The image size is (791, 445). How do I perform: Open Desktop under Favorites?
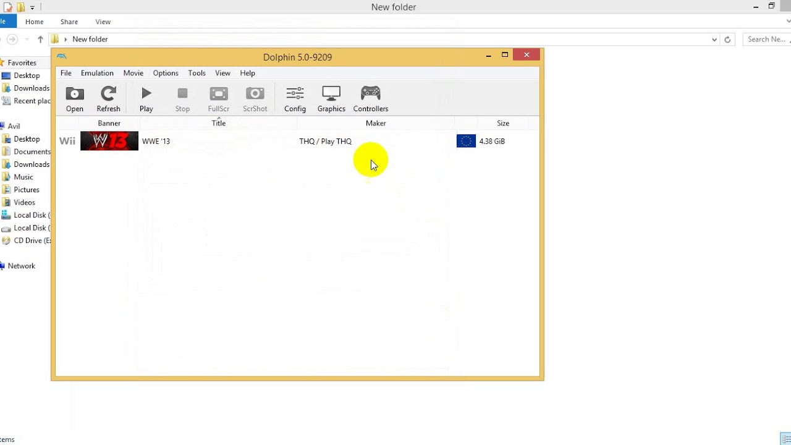27,75
